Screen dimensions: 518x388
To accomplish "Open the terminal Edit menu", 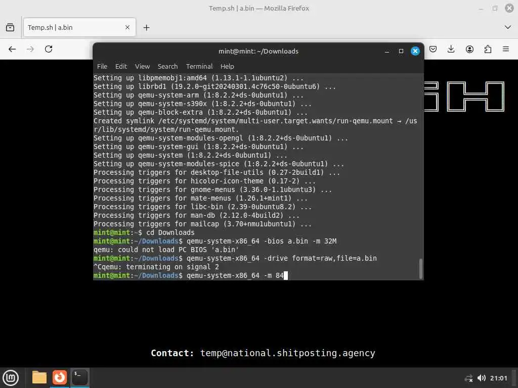I will click(x=121, y=66).
